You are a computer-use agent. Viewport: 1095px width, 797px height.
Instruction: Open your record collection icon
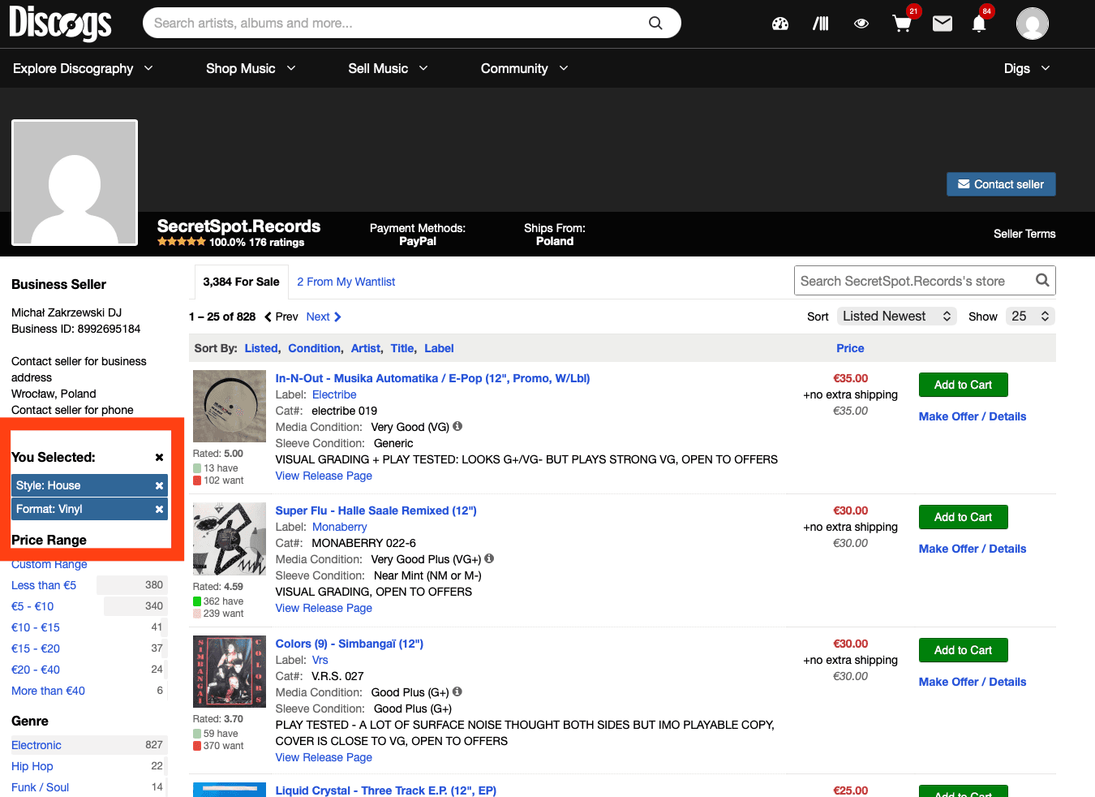(x=820, y=24)
